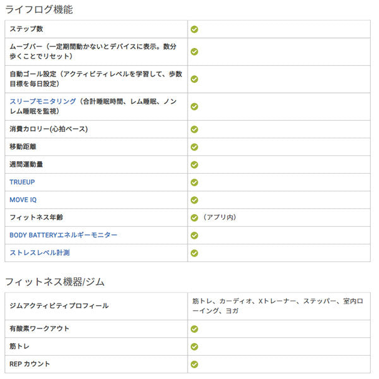Image resolution: width=379 pixels, height=379 pixels.
Task: Click the checkmark for 有酸素ワークアウト
Action: (195, 329)
